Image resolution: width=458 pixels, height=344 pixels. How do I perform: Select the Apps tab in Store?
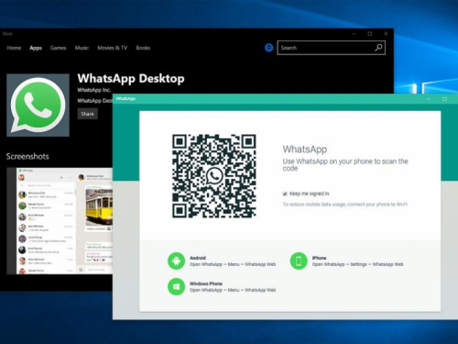(x=36, y=48)
